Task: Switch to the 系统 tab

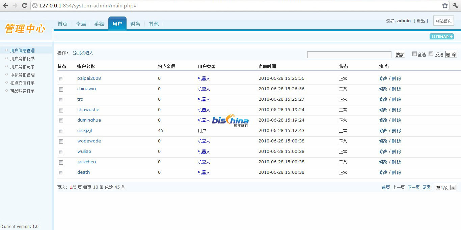Action: click(x=99, y=24)
